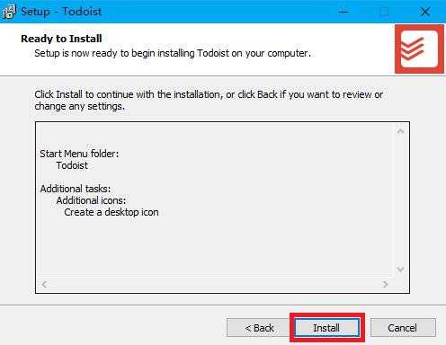Click 'Todoist' under Start Menu folder
446x345 pixels.
[x=72, y=165]
